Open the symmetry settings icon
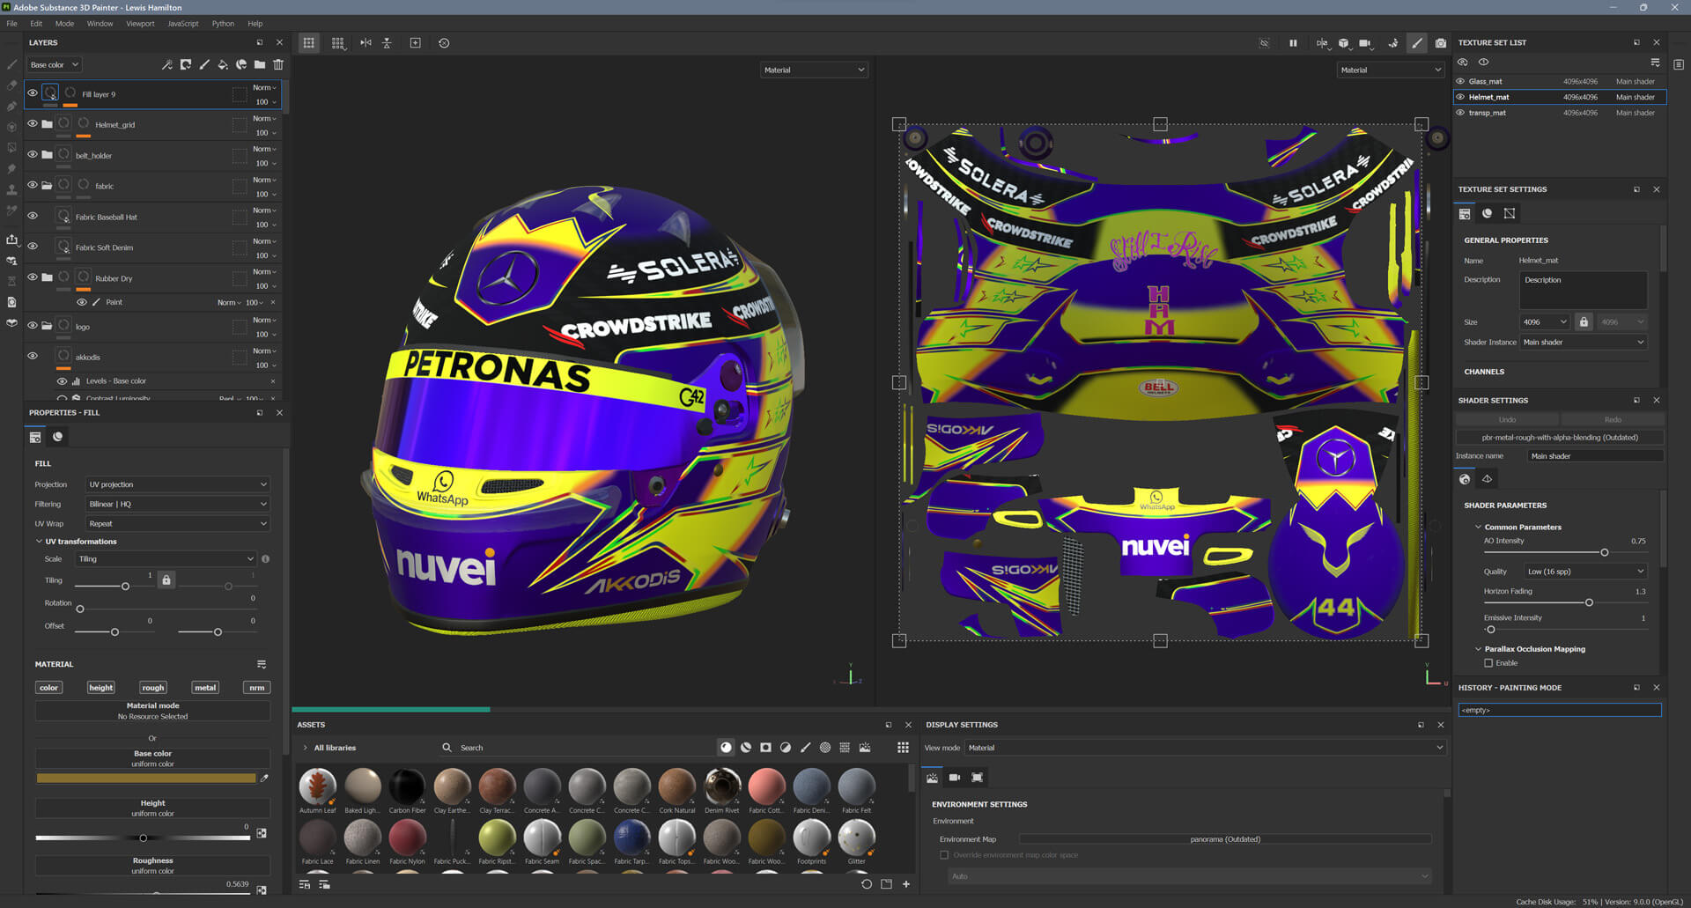This screenshot has height=908, width=1691. pos(1322,42)
